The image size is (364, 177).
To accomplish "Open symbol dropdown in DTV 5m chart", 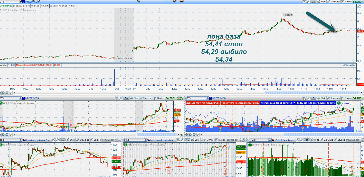I will (x=21, y=98).
